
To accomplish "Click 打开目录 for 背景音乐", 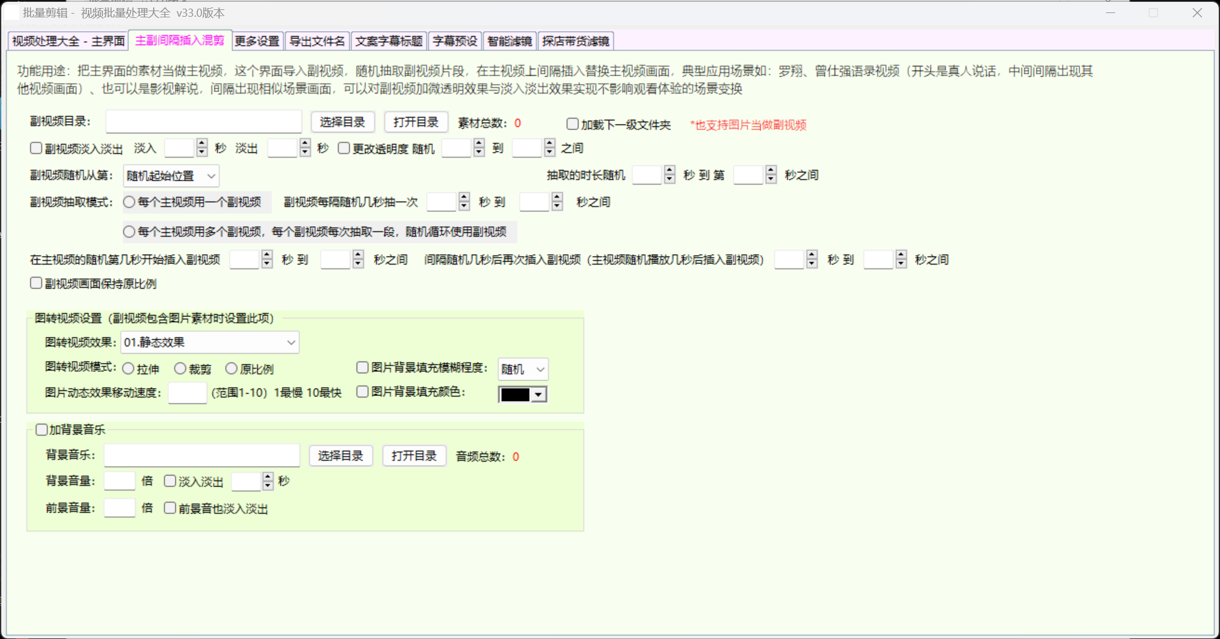I will [x=414, y=456].
